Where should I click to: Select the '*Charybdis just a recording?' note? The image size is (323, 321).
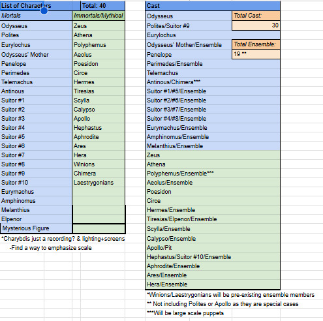[x=63, y=239]
